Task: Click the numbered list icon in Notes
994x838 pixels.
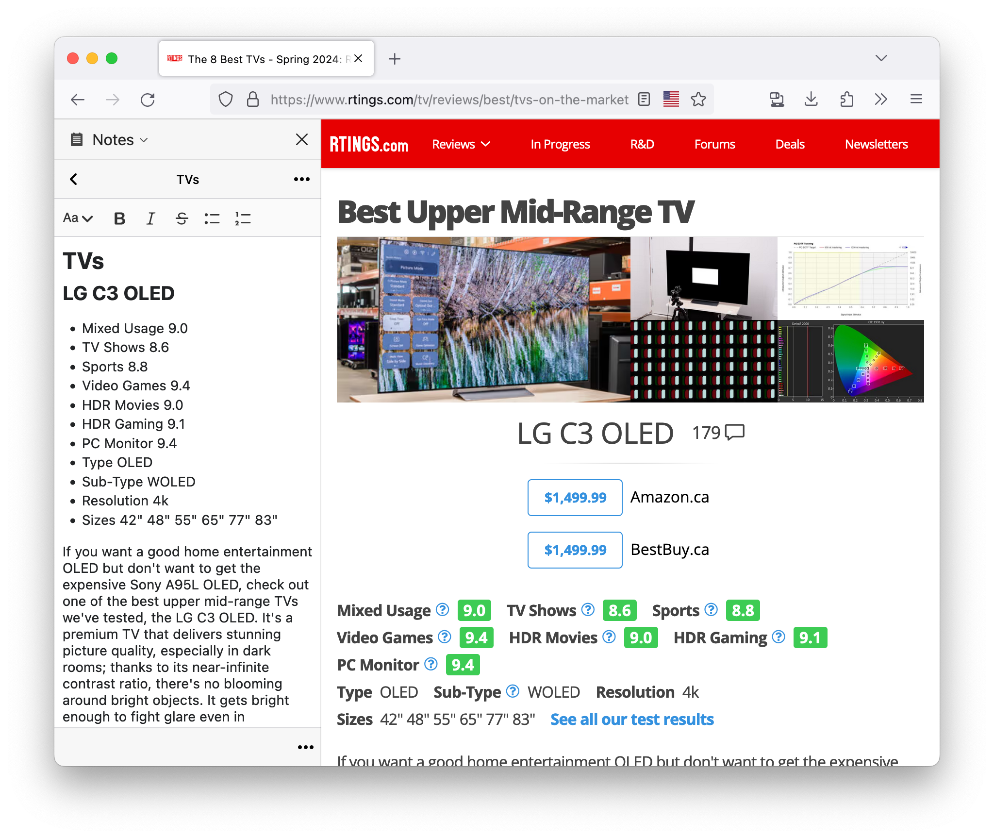Action: (243, 218)
